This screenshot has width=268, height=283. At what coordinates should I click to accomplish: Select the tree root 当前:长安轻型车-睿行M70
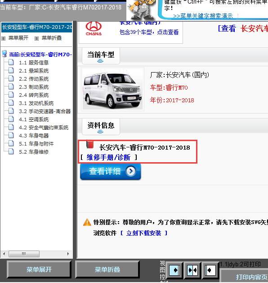coord(40,55)
